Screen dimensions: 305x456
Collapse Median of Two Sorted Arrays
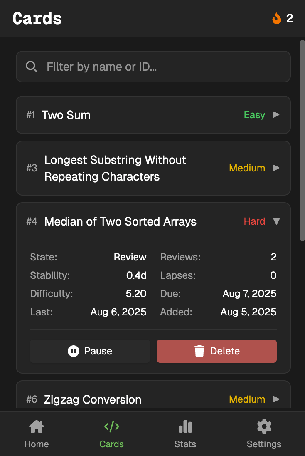point(276,221)
